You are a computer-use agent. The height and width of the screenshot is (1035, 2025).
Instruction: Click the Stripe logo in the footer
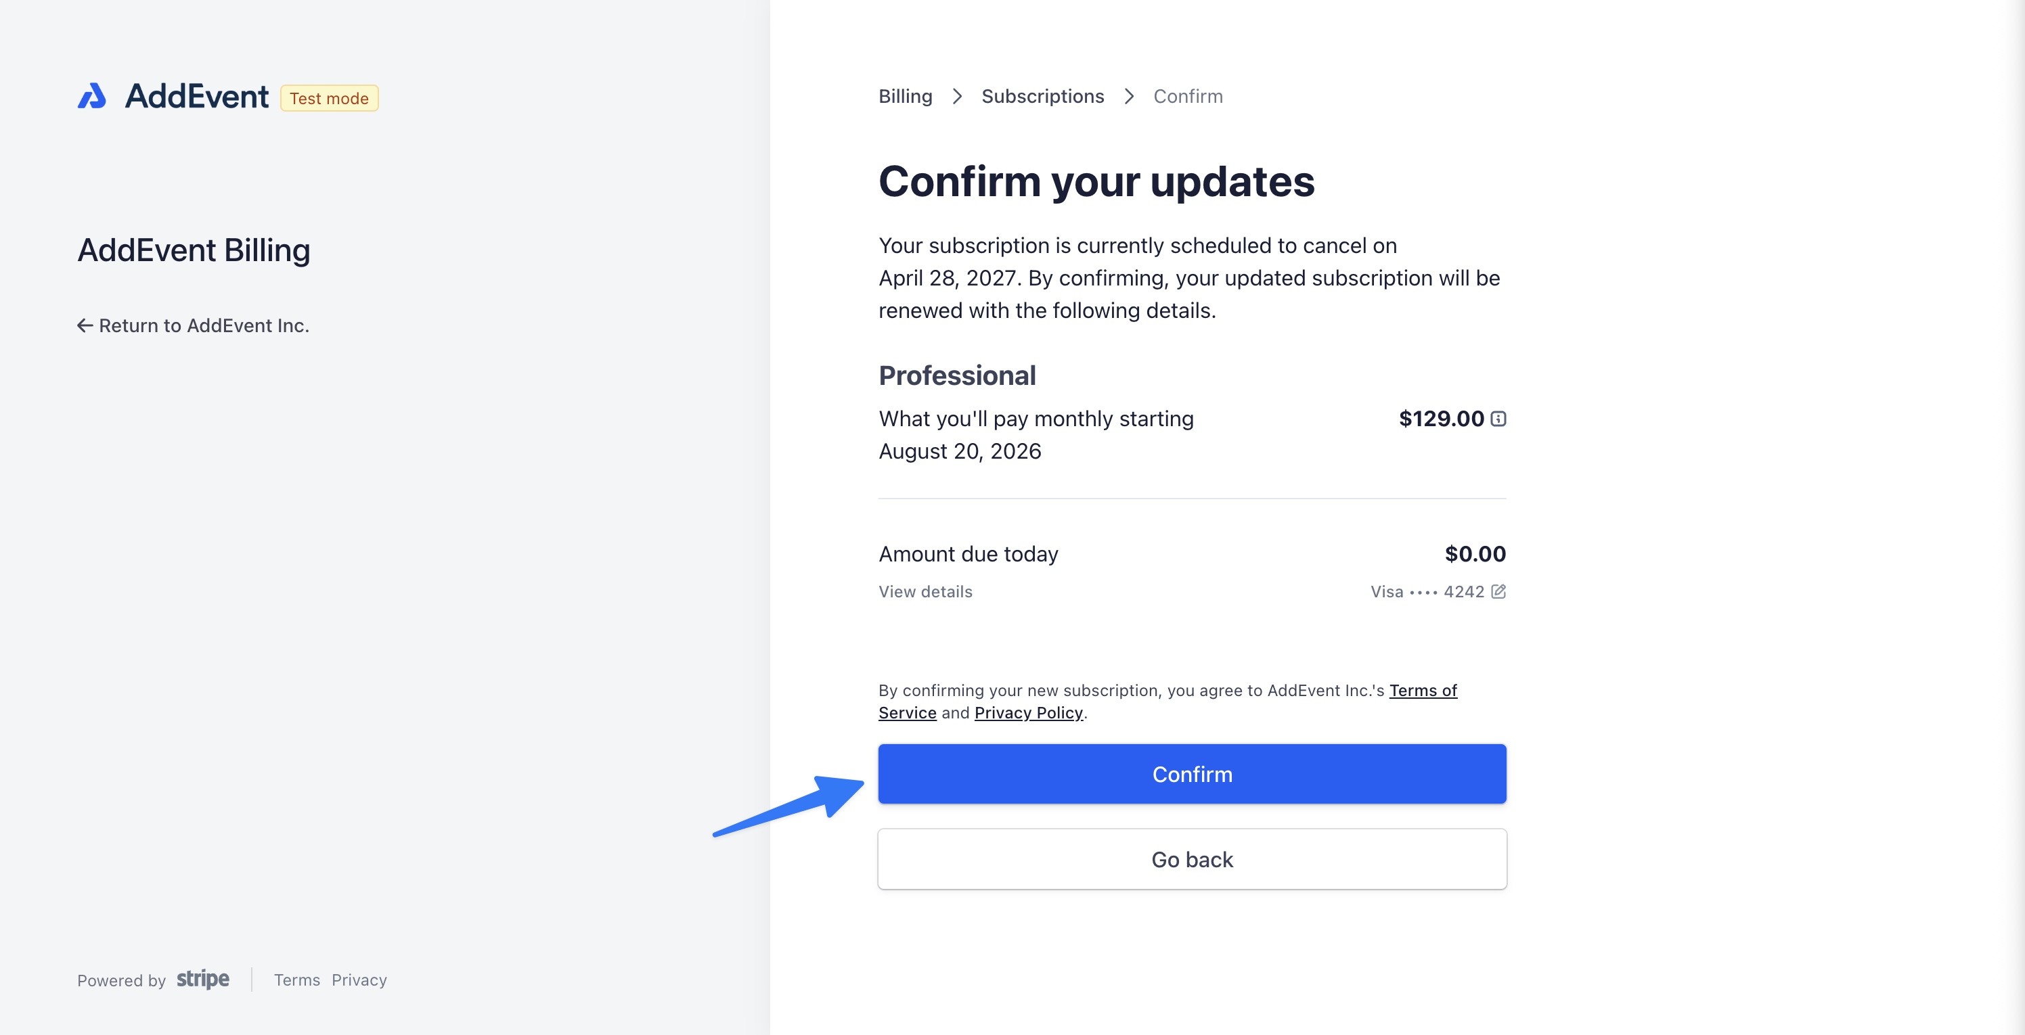point(203,980)
